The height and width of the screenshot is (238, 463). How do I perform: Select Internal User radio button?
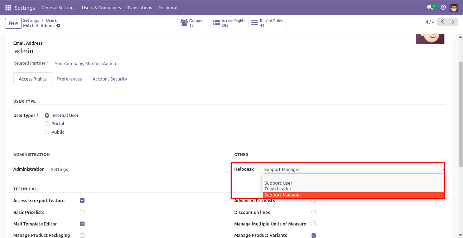[x=47, y=115]
